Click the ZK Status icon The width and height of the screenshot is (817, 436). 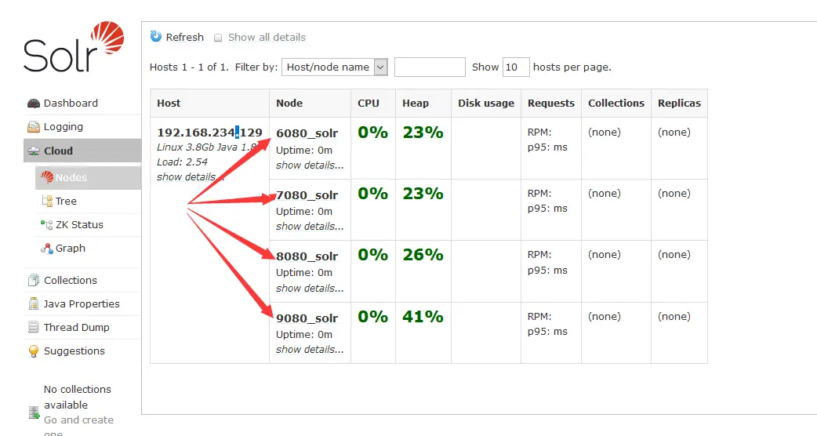pos(47,224)
